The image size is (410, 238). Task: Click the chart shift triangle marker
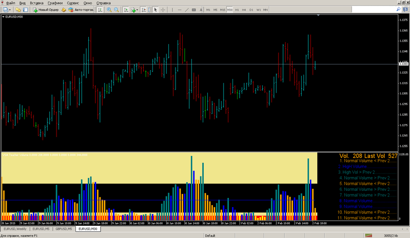coord(318,15)
